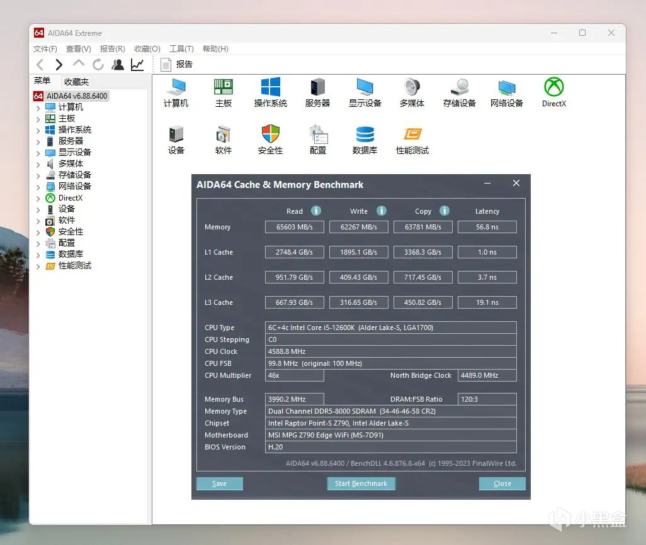The height and width of the screenshot is (545, 646).
Task: Select 安全性 item in sidebar tree
Action: click(x=65, y=231)
